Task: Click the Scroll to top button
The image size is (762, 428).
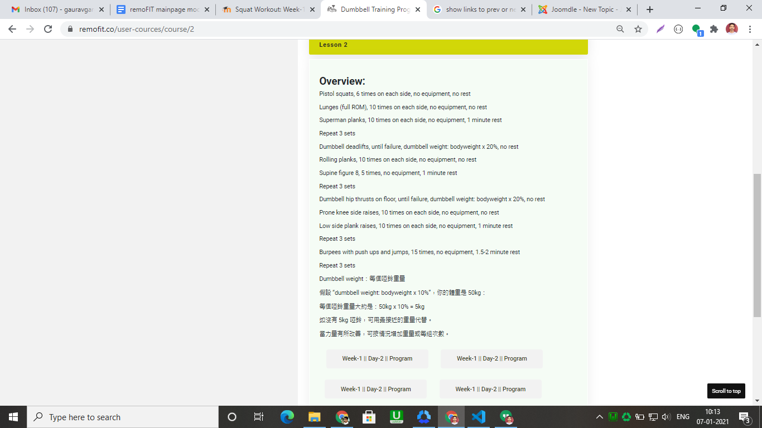Action: tap(726, 391)
